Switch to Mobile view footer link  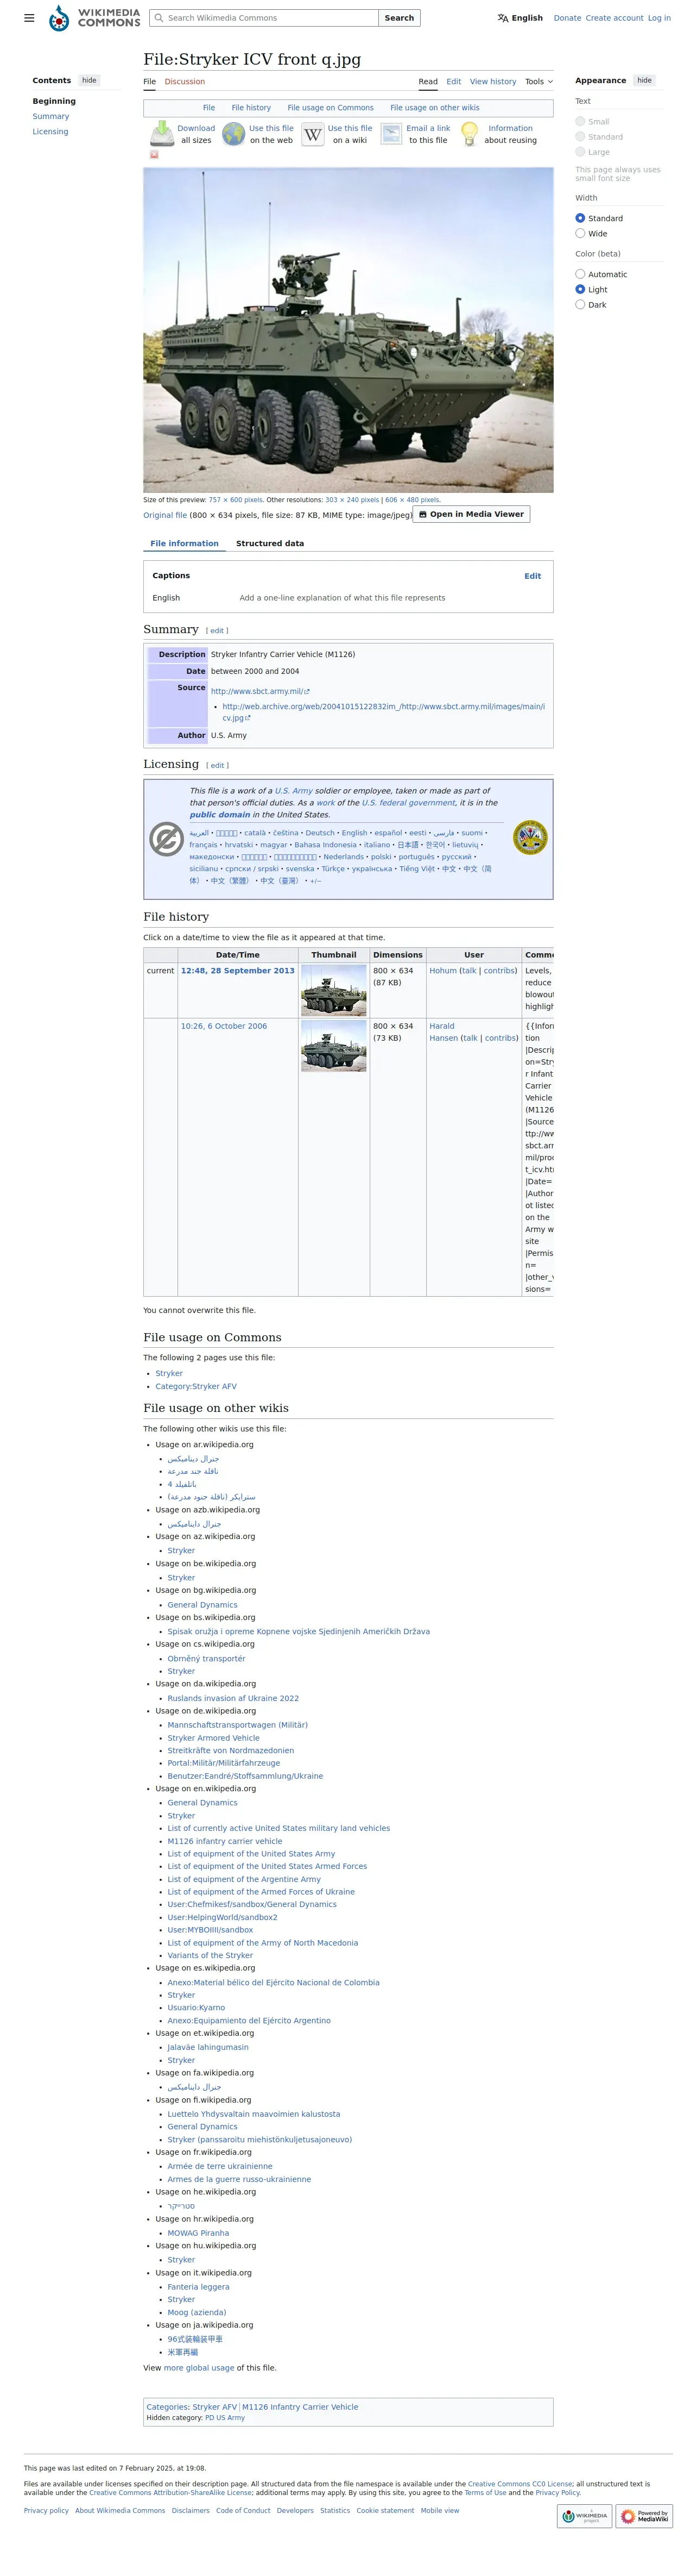pyautogui.click(x=440, y=2511)
